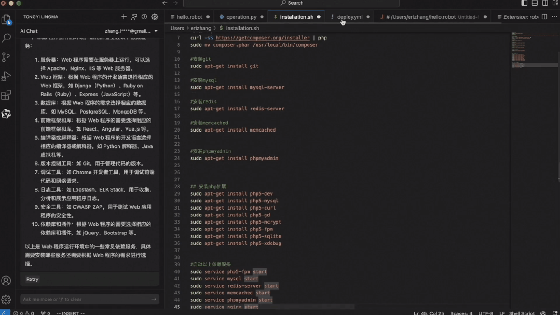This screenshot has height=315, width=560.
Task: Open the ports indicator showing 0
Action: (45, 313)
